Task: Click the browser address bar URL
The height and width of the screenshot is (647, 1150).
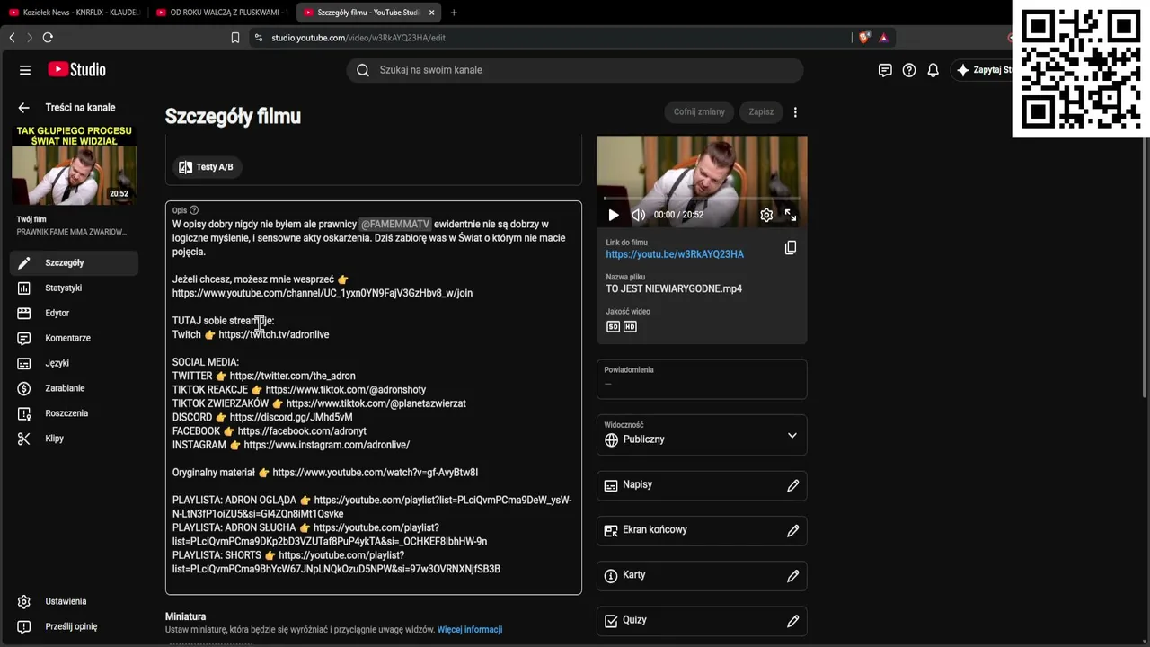Action: 358,38
